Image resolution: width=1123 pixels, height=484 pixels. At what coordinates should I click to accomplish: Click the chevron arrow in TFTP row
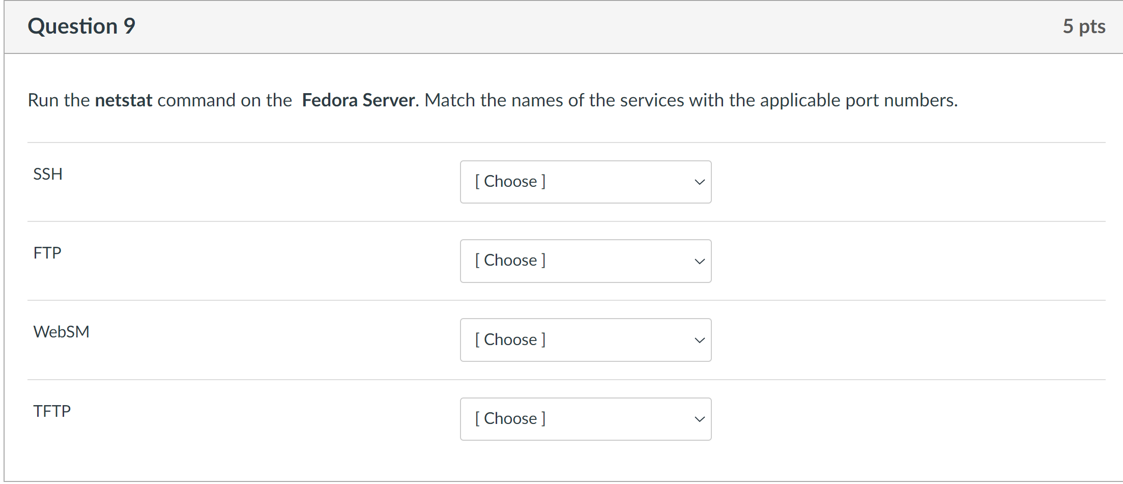[x=700, y=419]
